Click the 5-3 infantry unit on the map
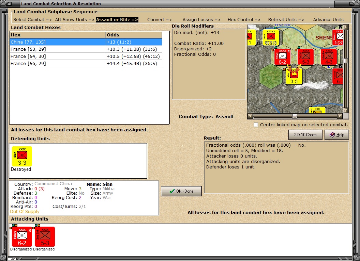The image size is (360, 261). click(x=305, y=57)
